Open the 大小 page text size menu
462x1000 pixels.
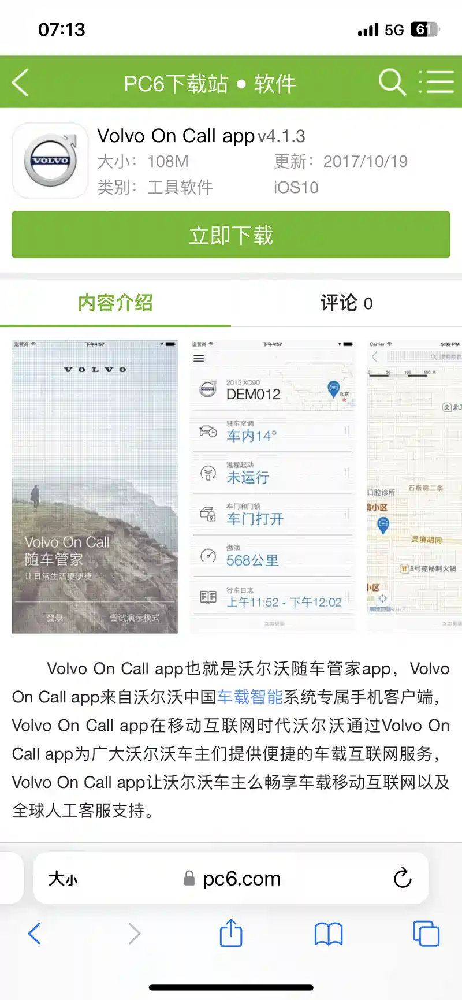tap(63, 879)
